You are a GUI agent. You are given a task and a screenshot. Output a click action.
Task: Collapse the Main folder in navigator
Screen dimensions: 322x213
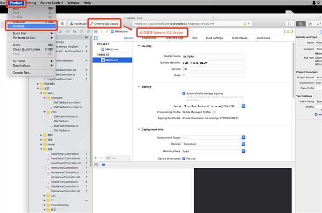(x=41, y=93)
